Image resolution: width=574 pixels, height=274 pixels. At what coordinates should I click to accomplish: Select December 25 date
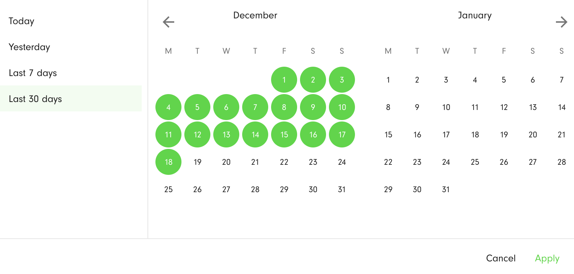(x=168, y=189)
